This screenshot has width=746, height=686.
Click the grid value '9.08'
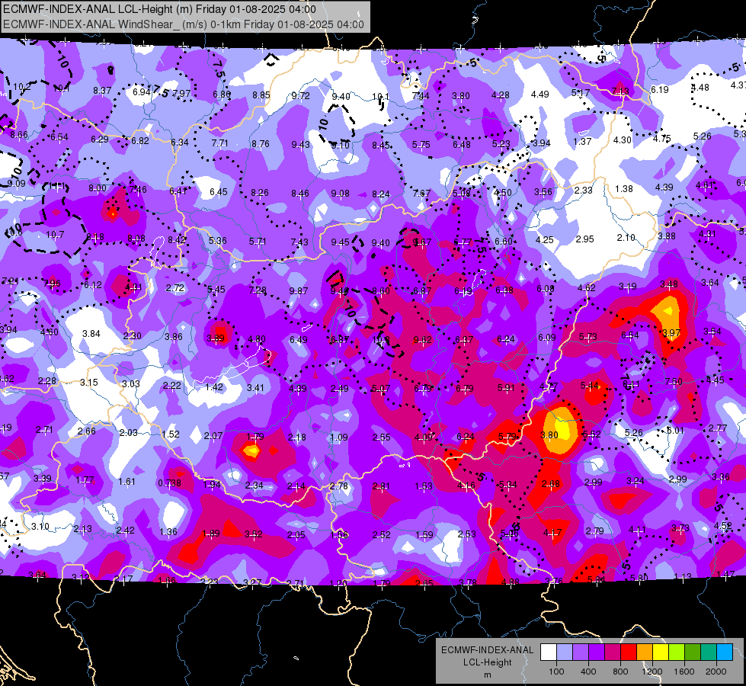340,194
